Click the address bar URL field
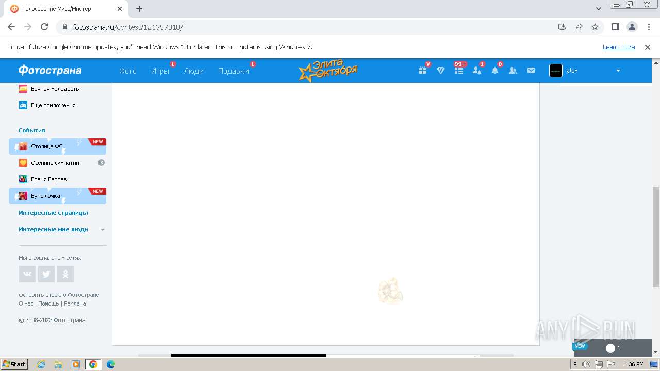The width and height of the screenshot is (660, 371). click(x=304, y=27)
